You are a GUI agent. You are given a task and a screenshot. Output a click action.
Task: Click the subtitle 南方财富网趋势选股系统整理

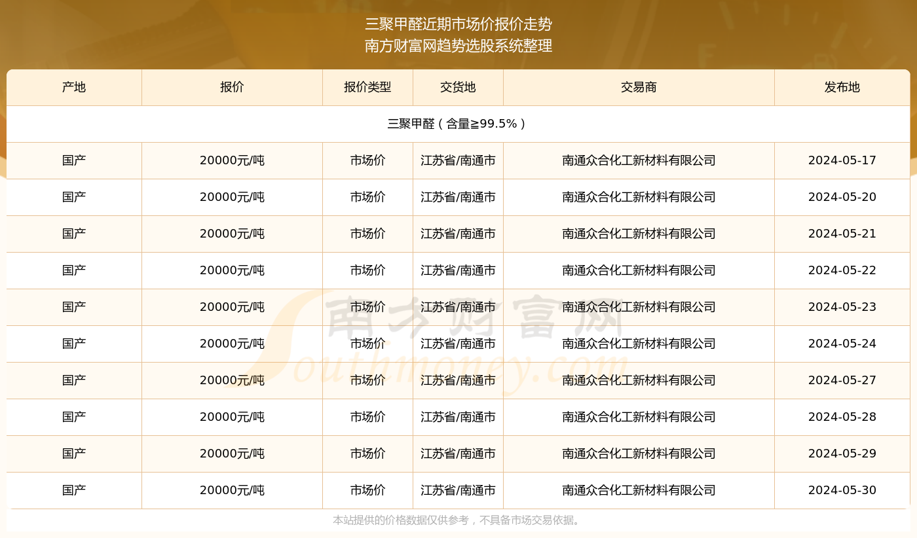[x=458, y=46]
